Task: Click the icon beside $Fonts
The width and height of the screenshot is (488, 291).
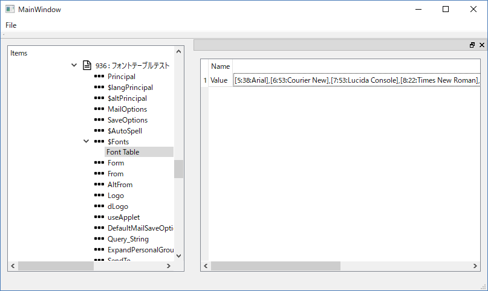Action: (x=99, y=142)
